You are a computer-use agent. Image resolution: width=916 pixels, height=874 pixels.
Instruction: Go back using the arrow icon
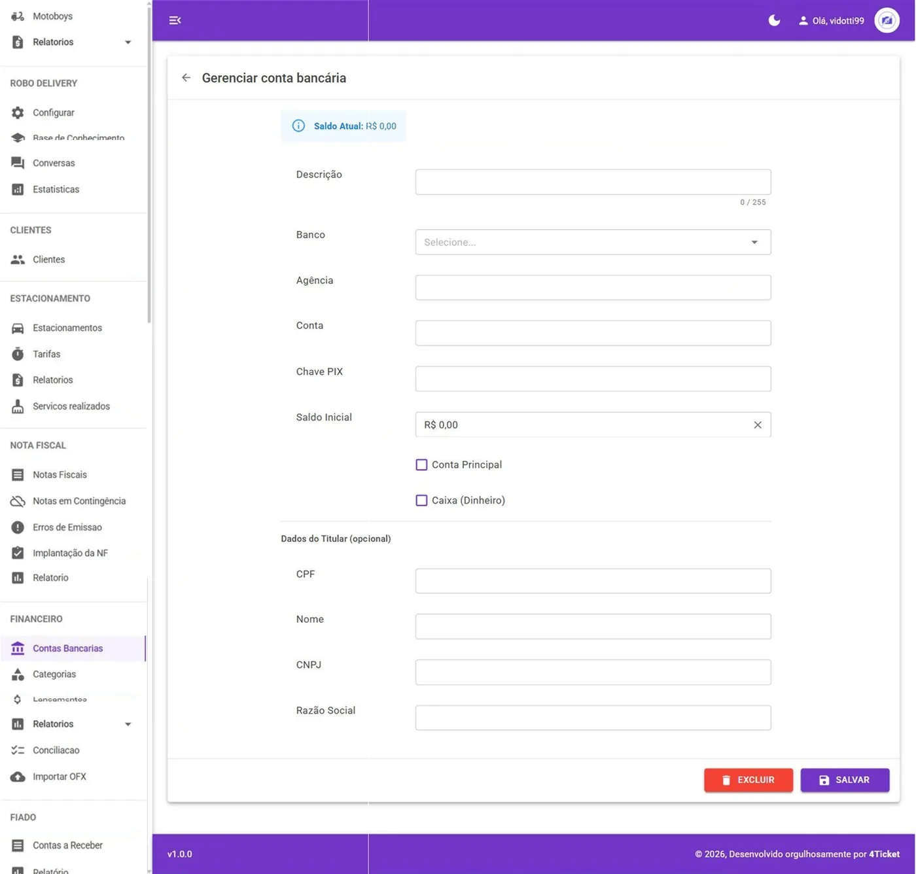186,78
